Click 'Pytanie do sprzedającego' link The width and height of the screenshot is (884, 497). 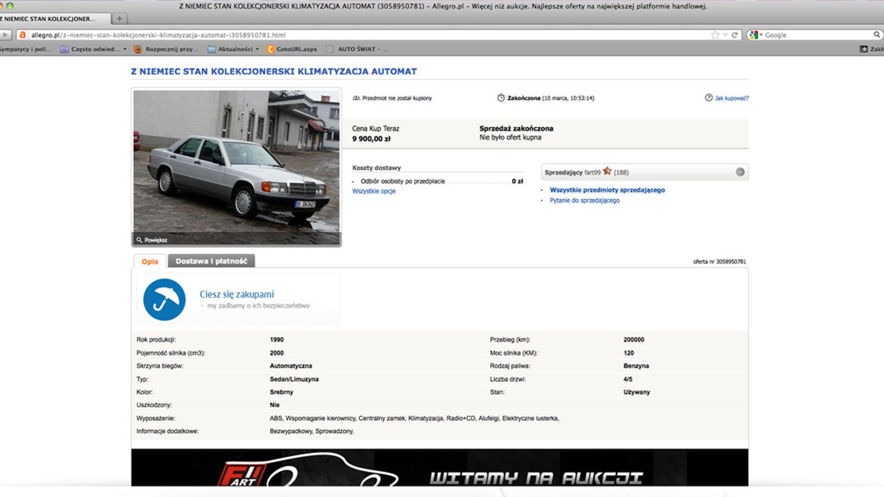pyautogui.click(x=584, y=200)
